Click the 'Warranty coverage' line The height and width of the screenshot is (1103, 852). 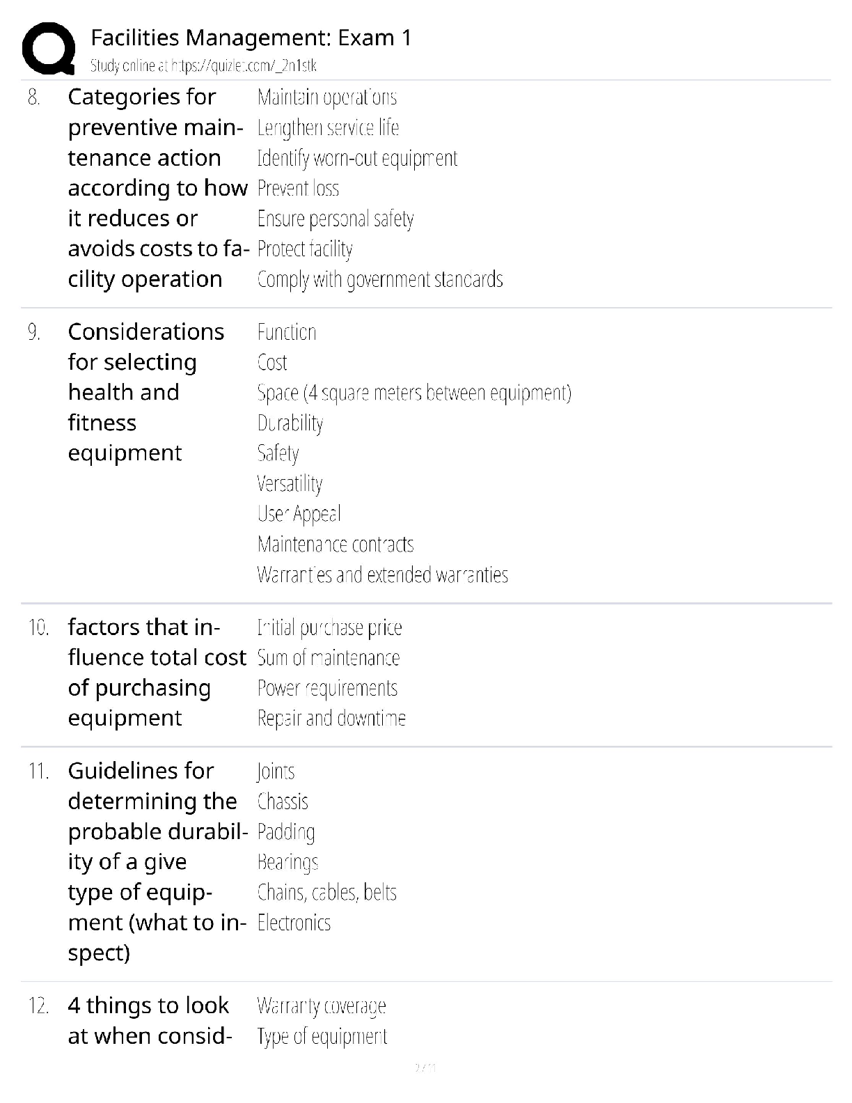click(322, 1006)
